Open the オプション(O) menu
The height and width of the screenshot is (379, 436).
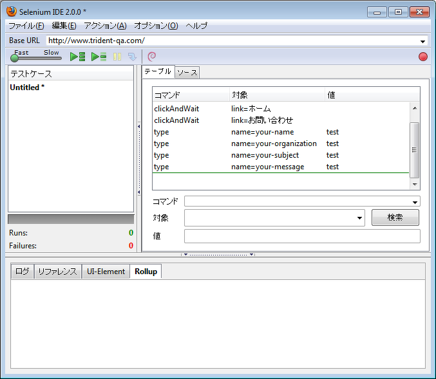156,26
